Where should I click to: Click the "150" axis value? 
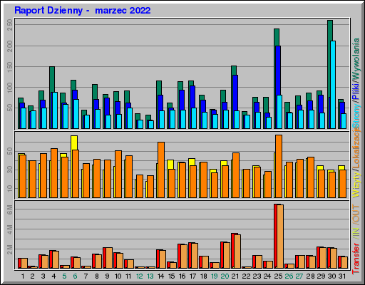(x=10, y=67)
